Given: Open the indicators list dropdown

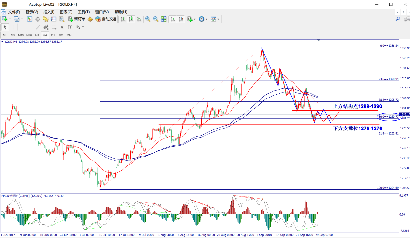Looking at the screenshot, I should click(195, 19).
